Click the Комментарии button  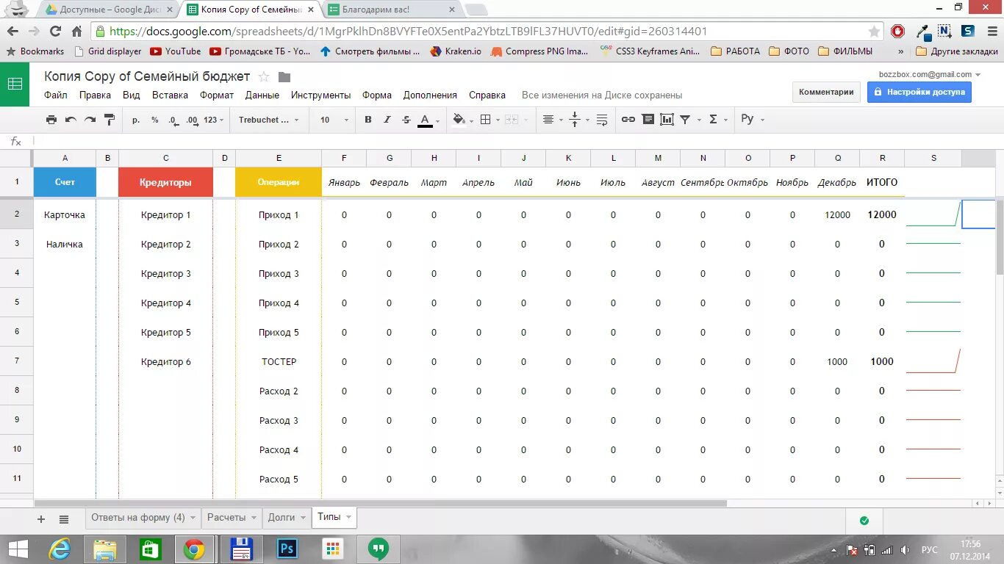pos(826,93)
